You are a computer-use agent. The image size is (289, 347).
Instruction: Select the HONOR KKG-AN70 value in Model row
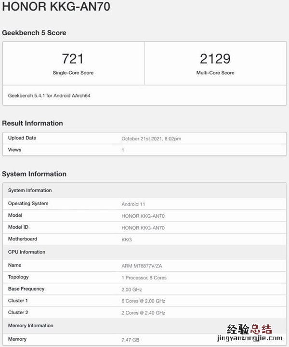click(143, 216)
